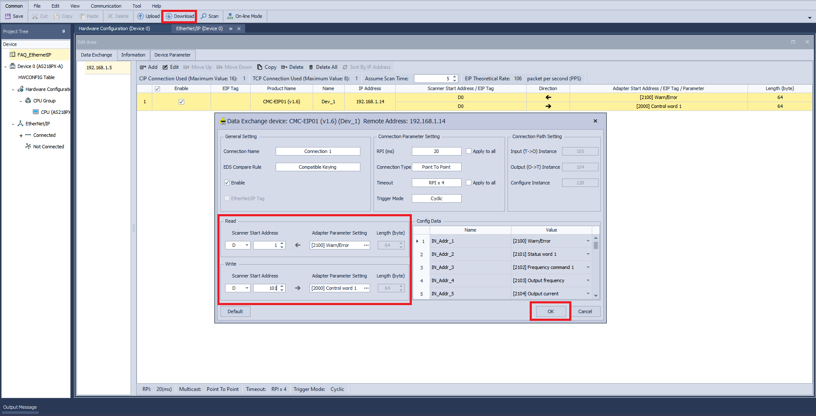816x416 pixels.
Task: Check RPI Apply to all checkbox
Action: click(468, 151)
